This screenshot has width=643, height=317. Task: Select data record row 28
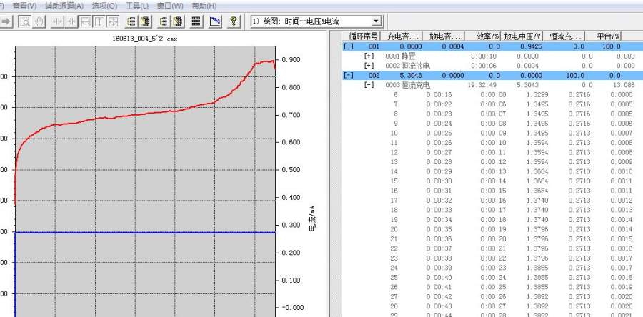click(x=492, y=306)
